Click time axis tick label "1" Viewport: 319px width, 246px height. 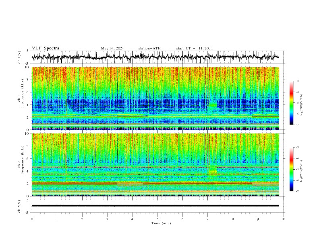57,219
